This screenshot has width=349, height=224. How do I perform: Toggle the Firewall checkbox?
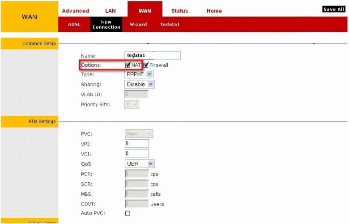[146, 65]
